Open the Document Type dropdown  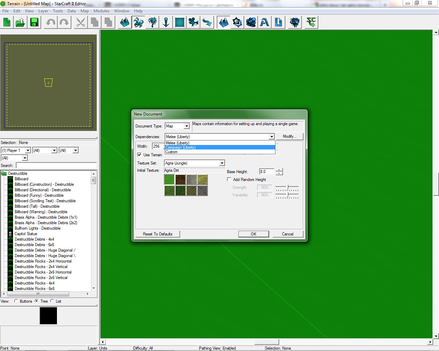[187, 126]
